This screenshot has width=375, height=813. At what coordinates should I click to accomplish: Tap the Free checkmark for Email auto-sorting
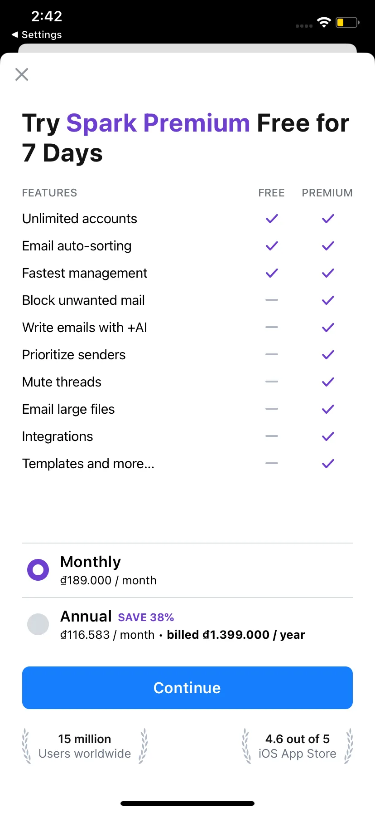pos(272,246)
